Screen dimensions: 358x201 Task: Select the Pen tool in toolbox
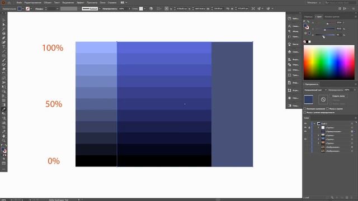[4, 38]
